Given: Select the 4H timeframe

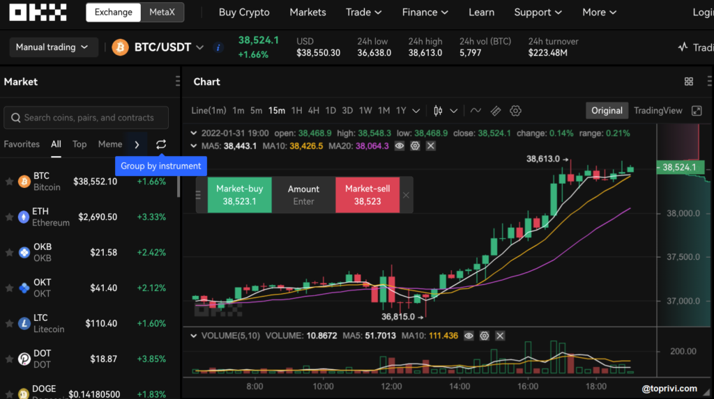Looking at the screenshot, I should click(313, 111).
